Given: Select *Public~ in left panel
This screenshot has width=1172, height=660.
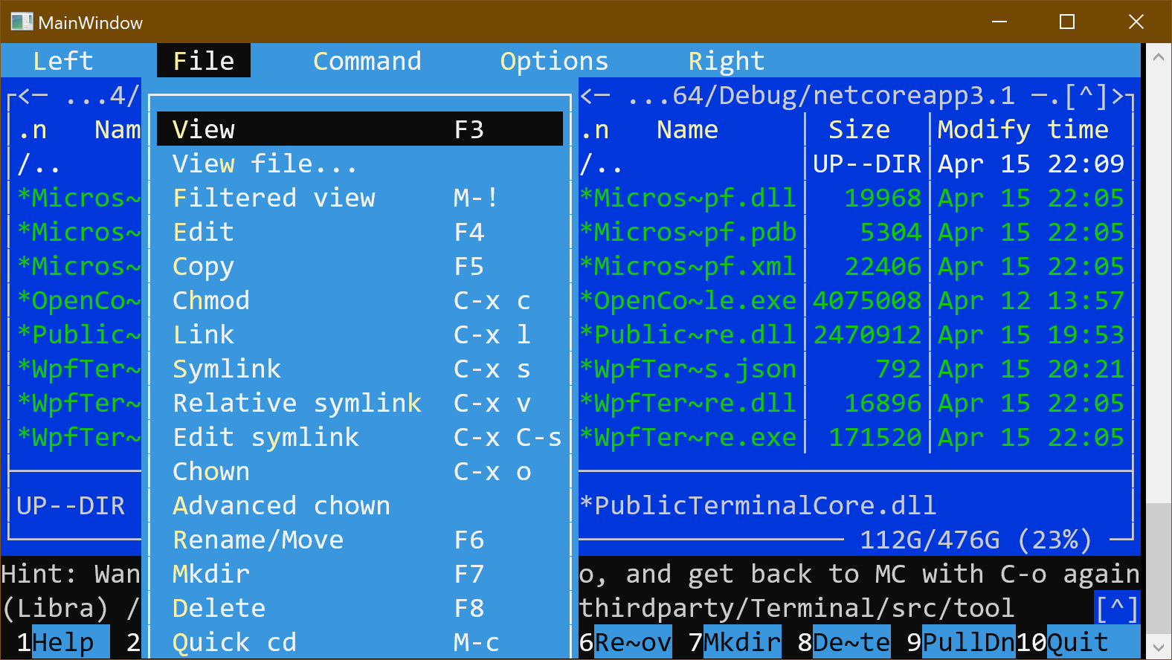Looking at the screenshot, I should pyautogui.click(x=79, y=334).
